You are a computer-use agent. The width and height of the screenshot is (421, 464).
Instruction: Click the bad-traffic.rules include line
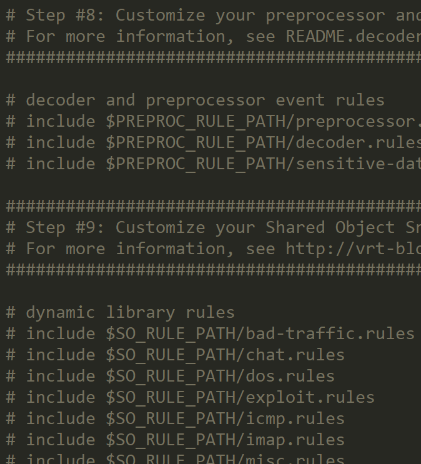[210, 334]
